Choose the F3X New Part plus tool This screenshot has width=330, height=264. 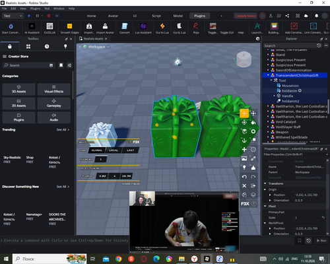(x=244, y=149)
